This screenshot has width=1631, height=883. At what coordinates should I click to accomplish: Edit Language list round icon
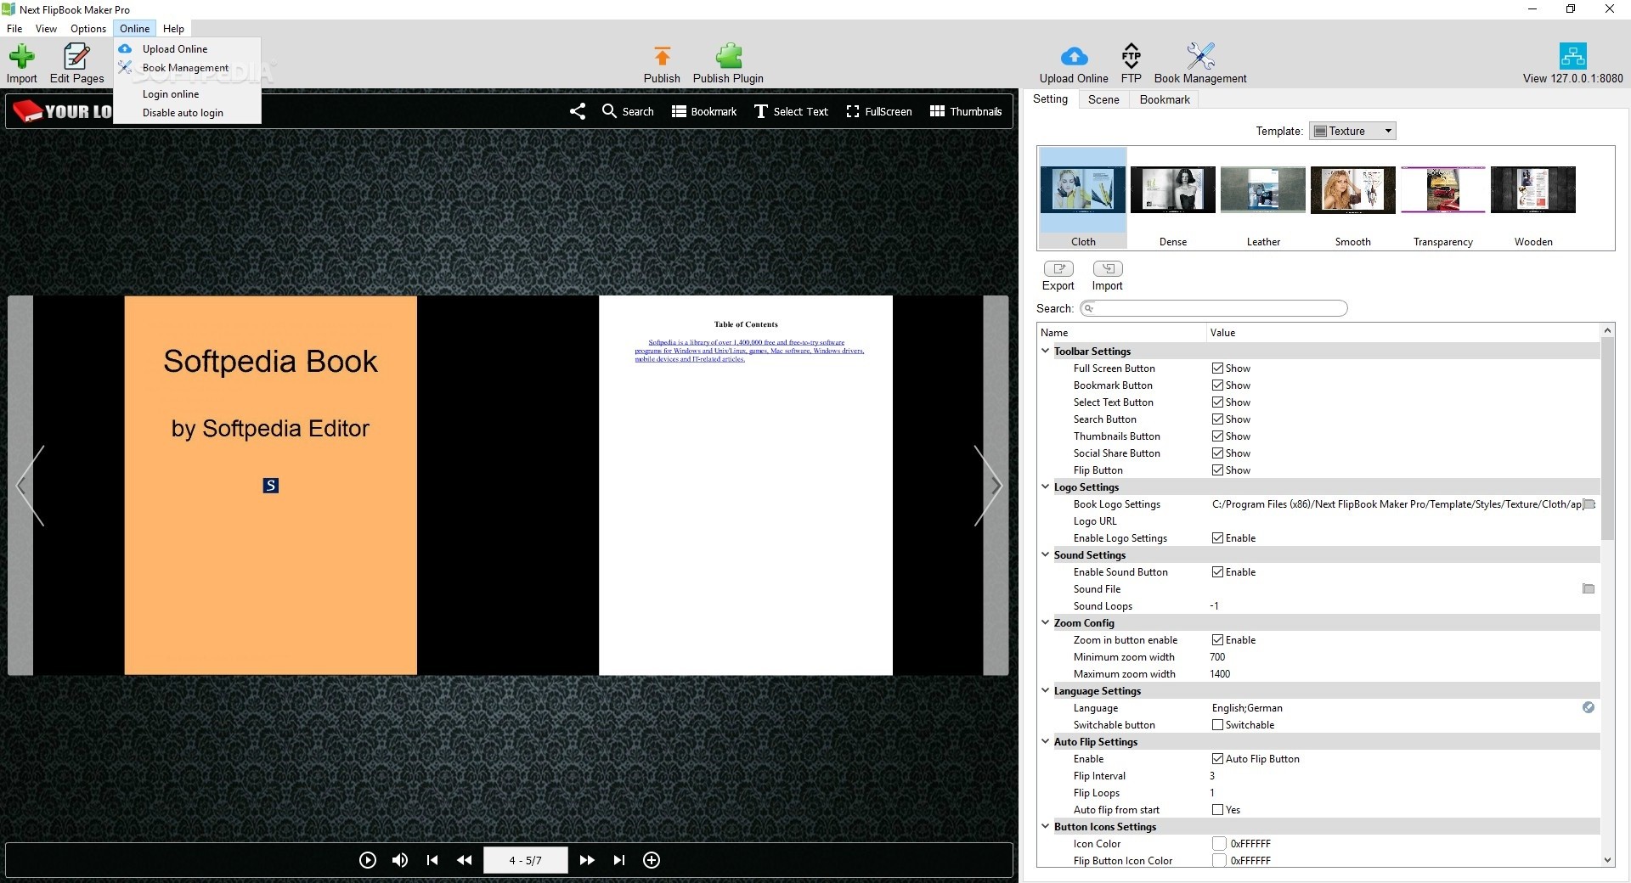[1589, 707]
